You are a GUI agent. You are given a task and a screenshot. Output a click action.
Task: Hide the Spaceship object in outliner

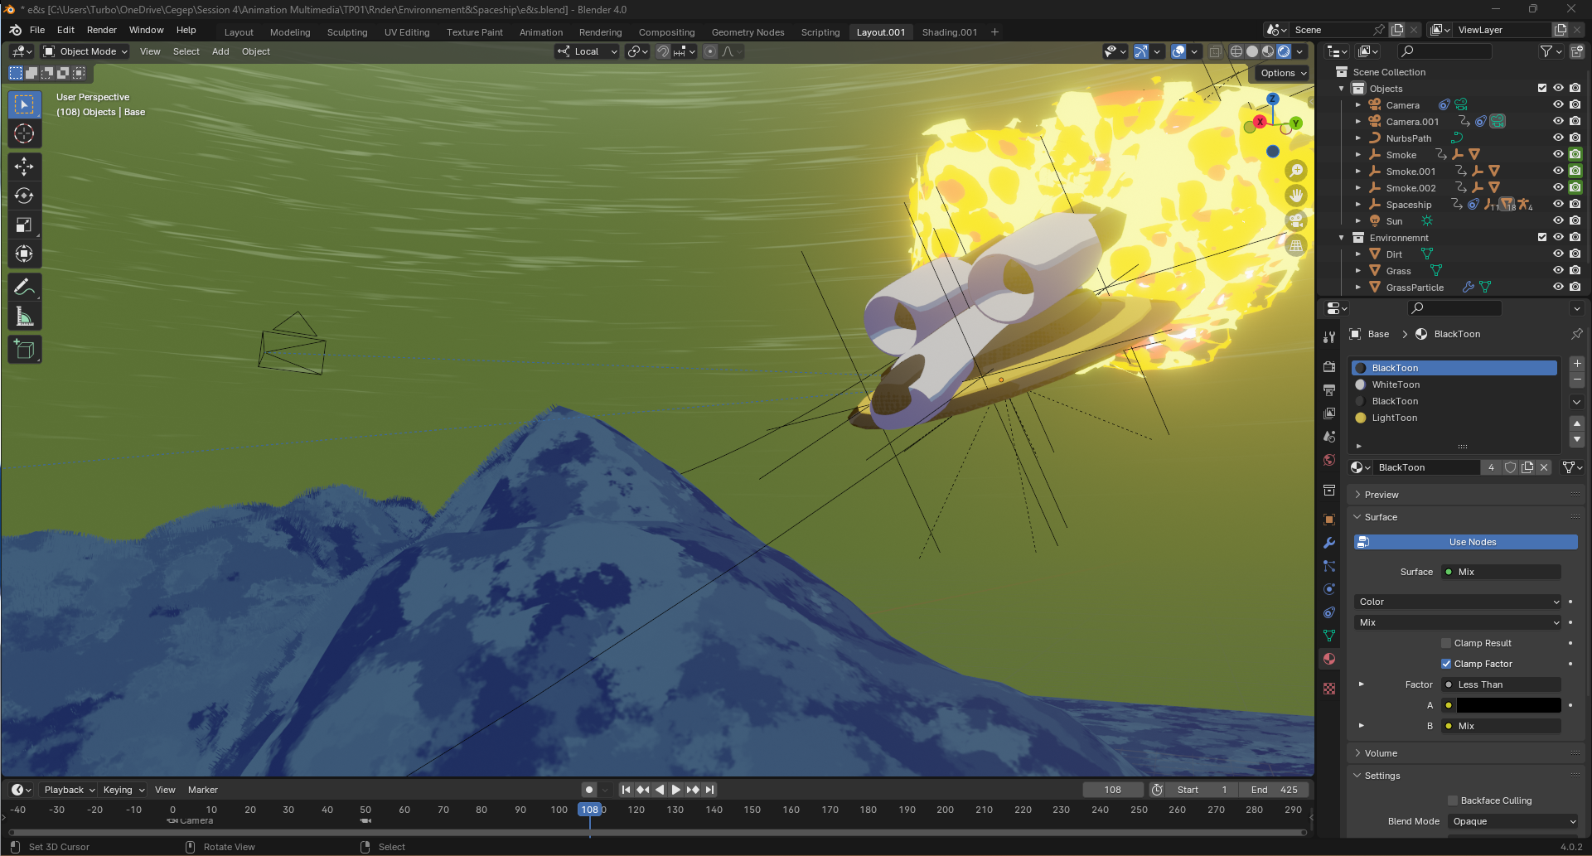pos(1557,205)
